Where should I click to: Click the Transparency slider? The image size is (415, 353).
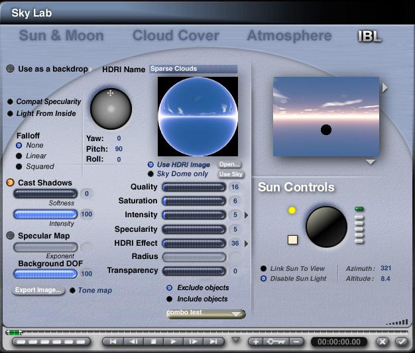(194, 271)
